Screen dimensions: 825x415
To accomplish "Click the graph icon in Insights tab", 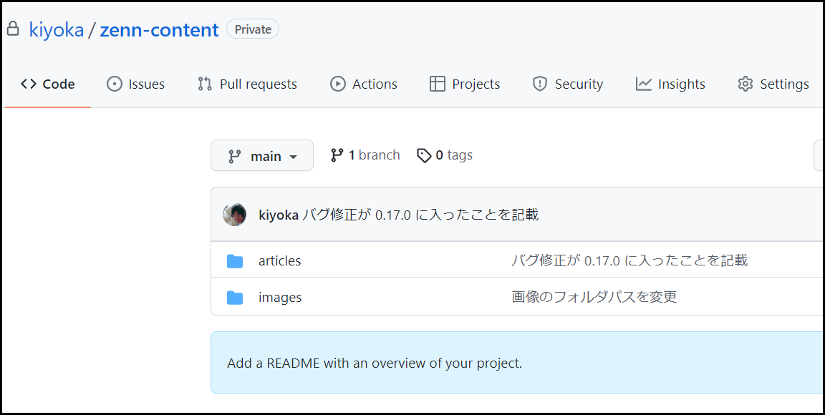I will pyautogui.click(x=644, y=84).
